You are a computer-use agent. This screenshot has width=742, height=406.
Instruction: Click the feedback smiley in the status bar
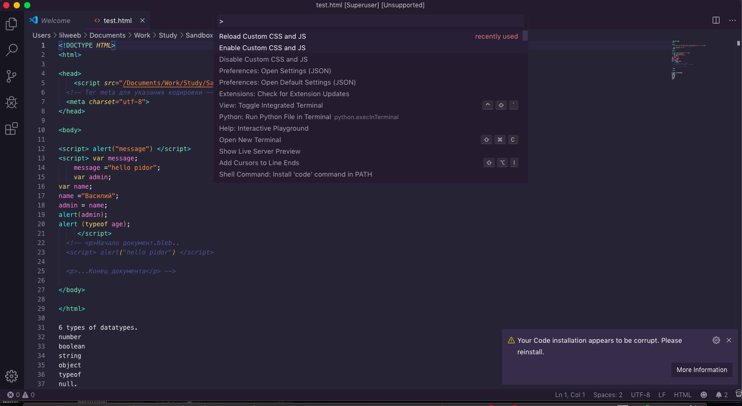pyautogui.click(x=704, y=395)
